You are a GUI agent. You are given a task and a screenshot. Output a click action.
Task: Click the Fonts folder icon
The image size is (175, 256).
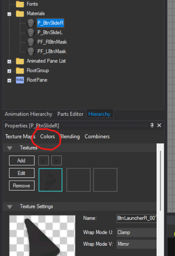point(20,4)
